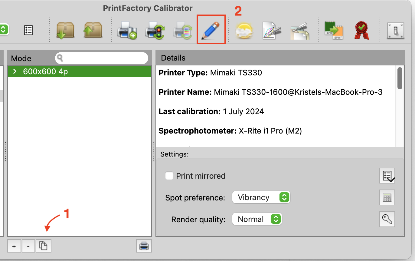The height and width of the screenshot is (261, 415).
Task: Click the blue pencil edit icon
Action: pyautogui.click(x=211, y=30)
